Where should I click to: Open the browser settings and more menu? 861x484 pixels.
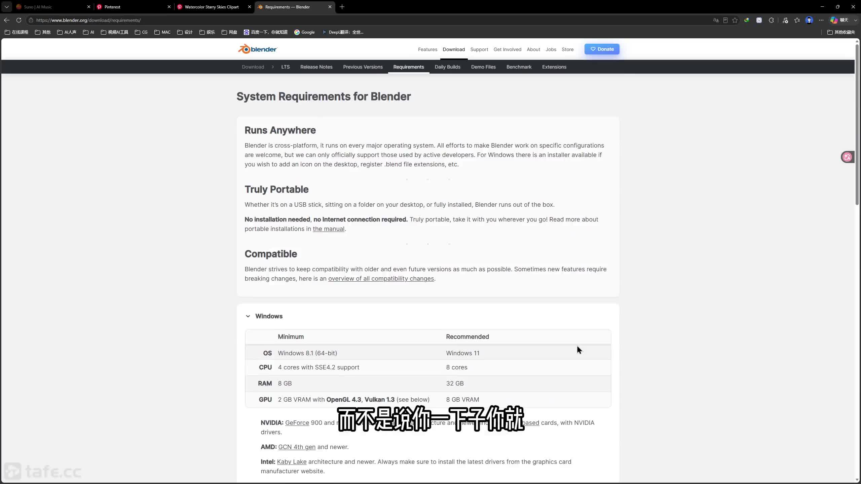coord(821,20)
